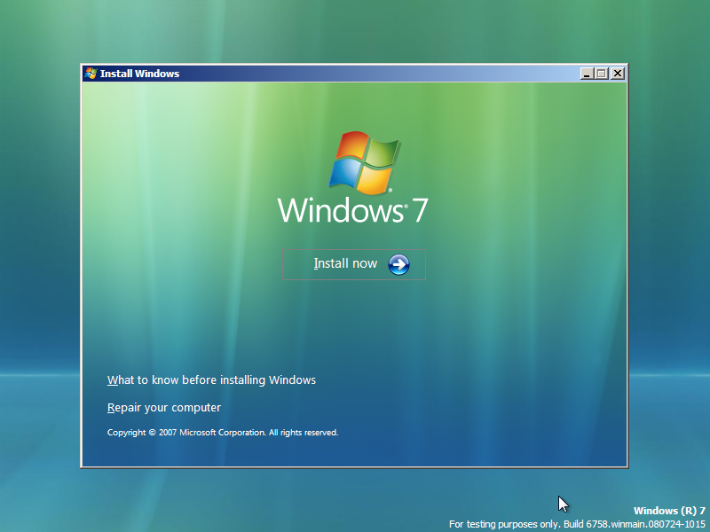This screenshot has width=710, height=532.
Task: Click the blue arrow icon beside Install now
Action: point(398,263)
